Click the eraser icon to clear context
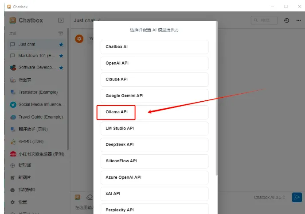This screenshot has width=305, height=214. tap(90, 197)
